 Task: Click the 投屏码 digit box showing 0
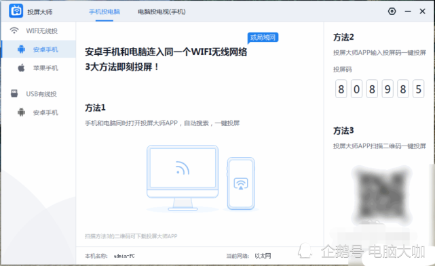(x=356, y=89)
